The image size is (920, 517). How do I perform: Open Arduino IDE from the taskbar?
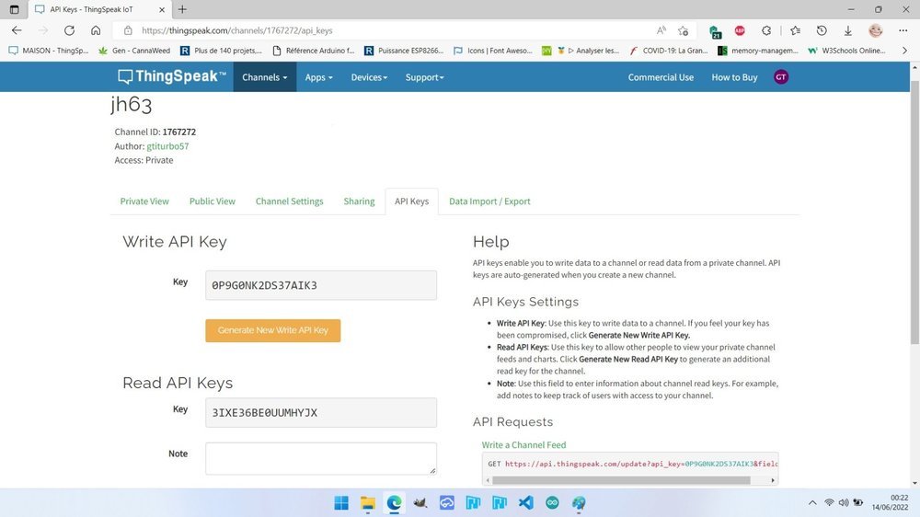(x=552, y=503)
